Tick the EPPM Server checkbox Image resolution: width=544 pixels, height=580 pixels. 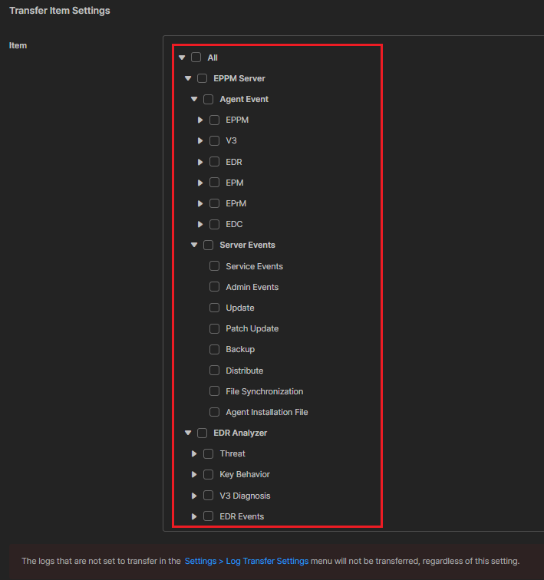click(202, 78)
